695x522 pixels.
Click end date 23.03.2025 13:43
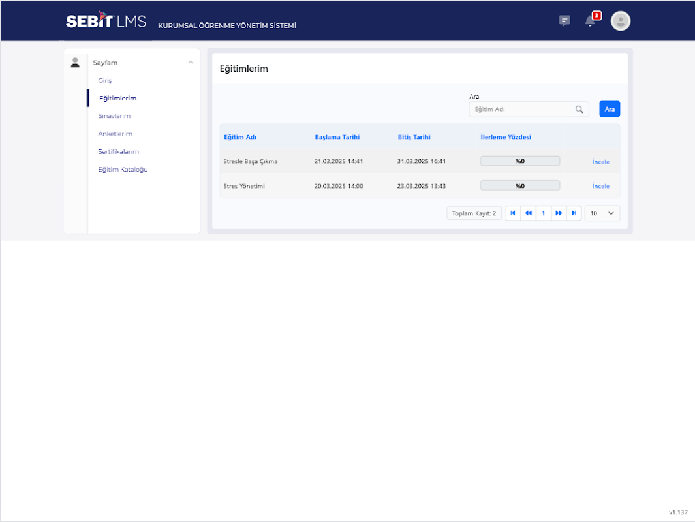point(422,186)
